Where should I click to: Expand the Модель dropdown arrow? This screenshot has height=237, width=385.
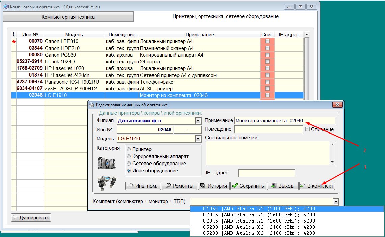point(198,139)
